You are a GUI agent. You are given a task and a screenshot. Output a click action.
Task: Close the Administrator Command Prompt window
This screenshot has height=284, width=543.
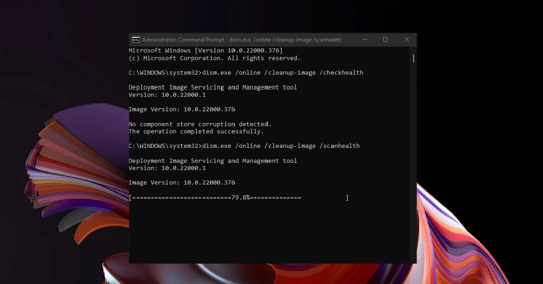pyautogui.click(x=406, y=40)
